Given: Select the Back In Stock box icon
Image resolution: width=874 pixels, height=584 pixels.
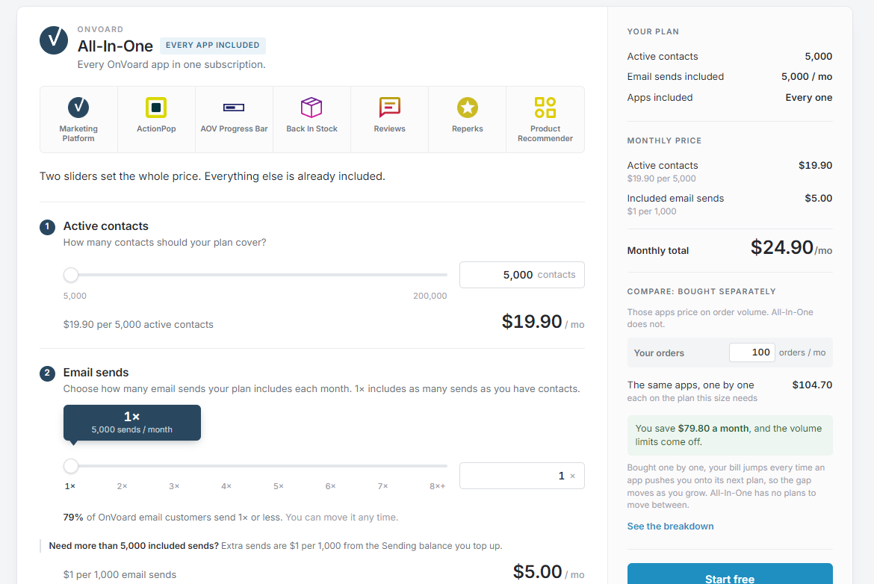Looking at the screenshot, I should click(312, 107).
